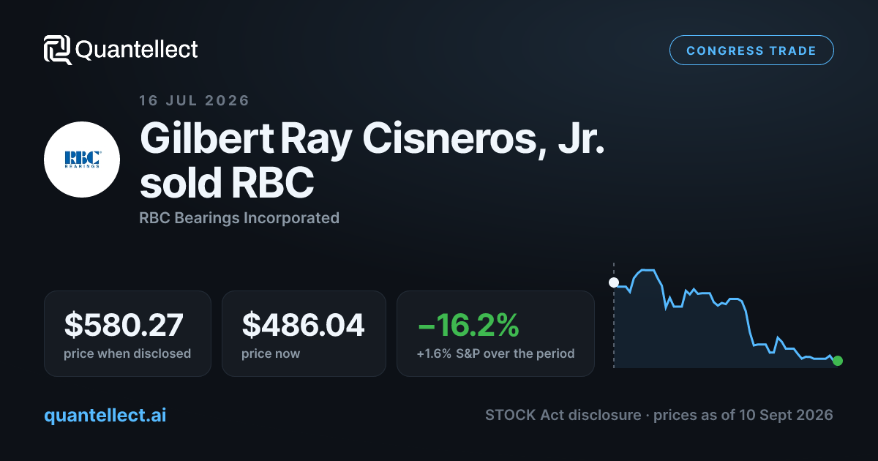
Task: Click the Gilbert Ray Cisneros, Jr. headline
Action: point(372,137)
